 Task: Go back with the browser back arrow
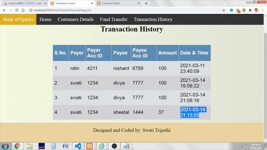[x=4, y=10]
